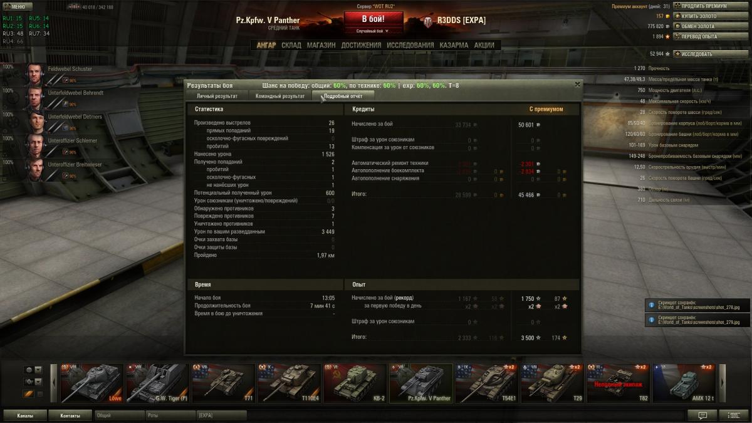Click Behrendt's skill icon showing 96%
The image size is (752, 423).
pyautogui.click(x=65, y=104)
